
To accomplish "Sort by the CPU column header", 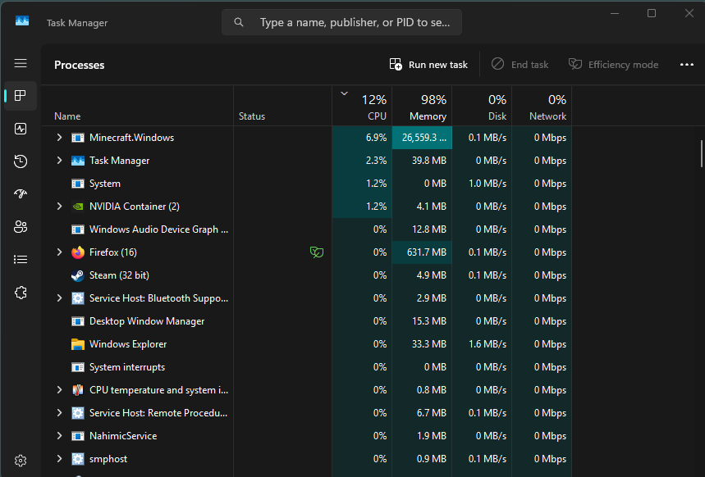I will tap(363, 106).
